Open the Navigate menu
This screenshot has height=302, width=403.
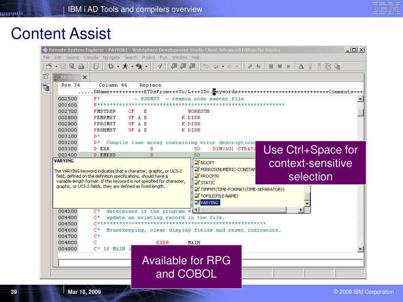[x=111, y=57]
